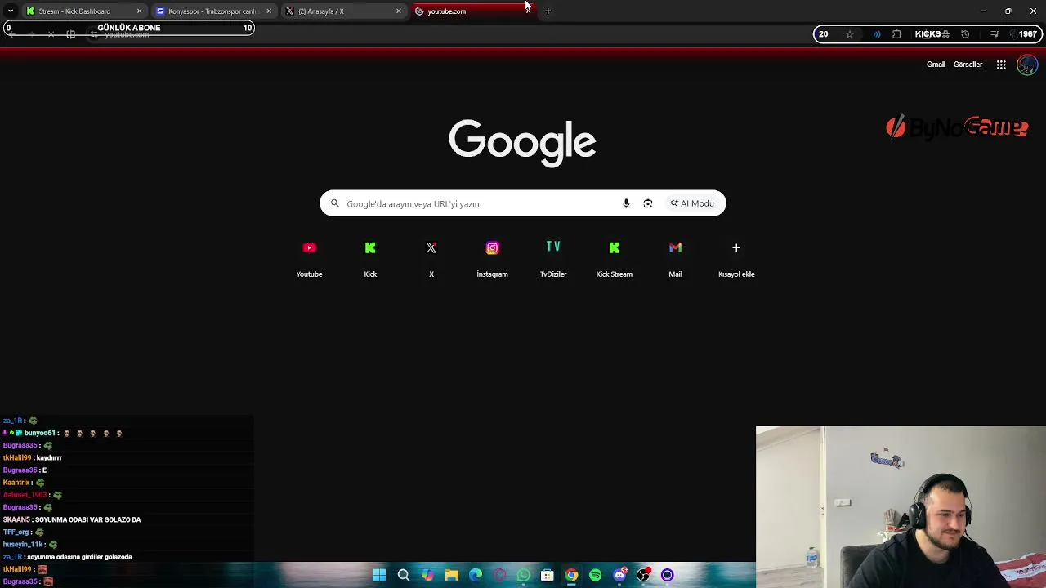Search by image with the lens icon
This screenshot has width=1046, height=588.
pos(648,203)
